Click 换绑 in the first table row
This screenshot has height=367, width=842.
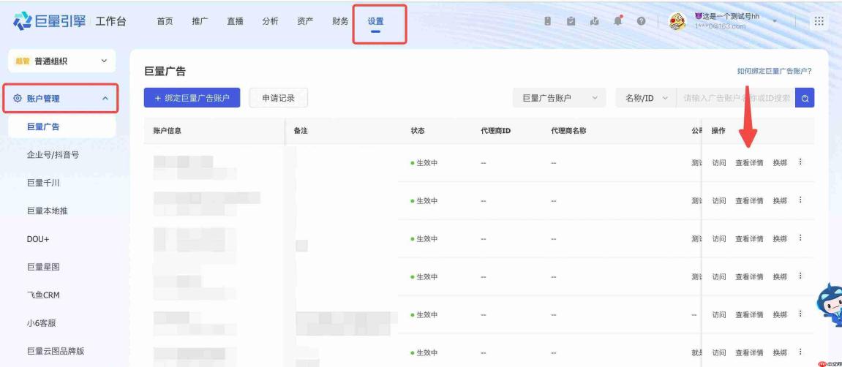point(780,163)
